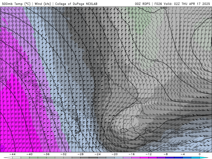Click the -28 colorbar tick label
Screen dimensions: 212x159
point(81,154)
